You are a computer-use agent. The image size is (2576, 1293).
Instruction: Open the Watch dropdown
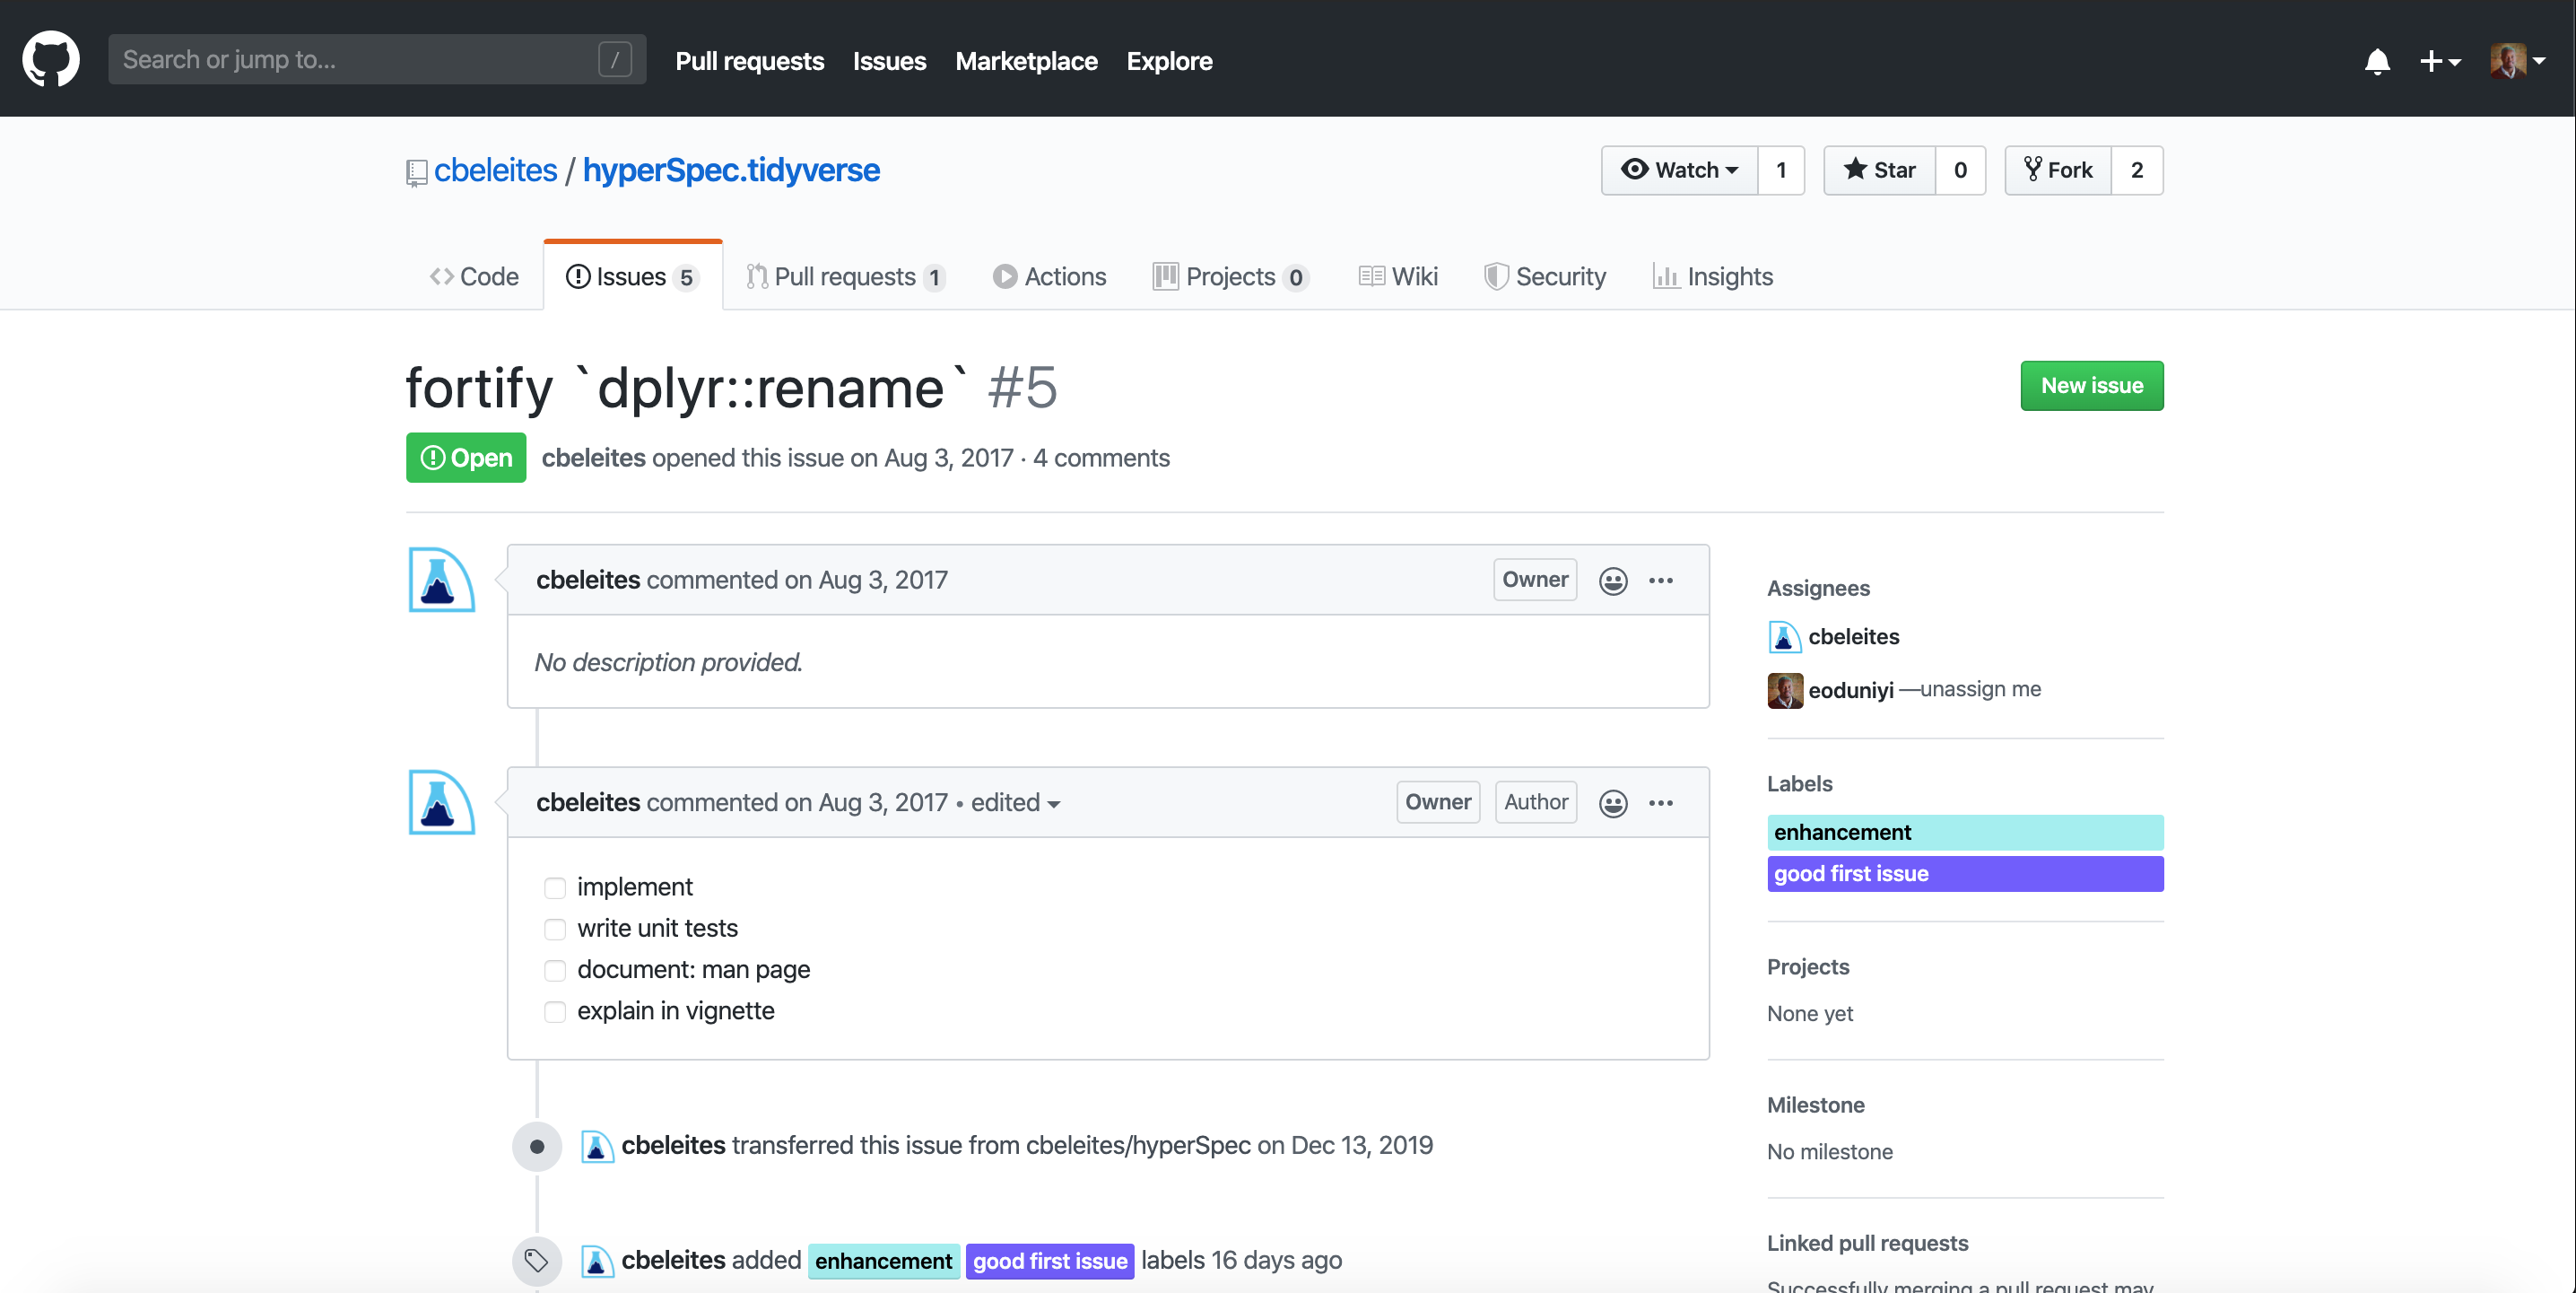pos(1679,170)
